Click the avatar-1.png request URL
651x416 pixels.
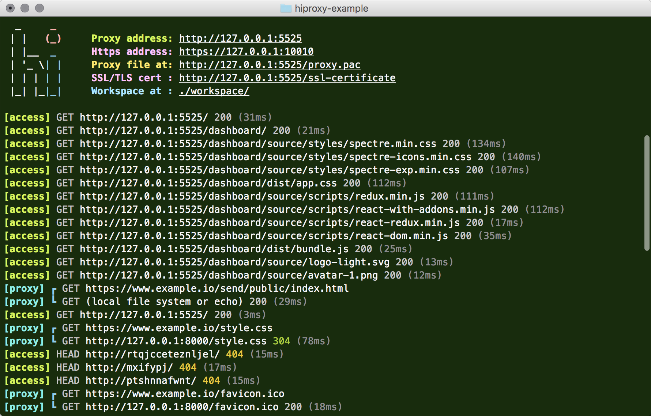point(229,275)
